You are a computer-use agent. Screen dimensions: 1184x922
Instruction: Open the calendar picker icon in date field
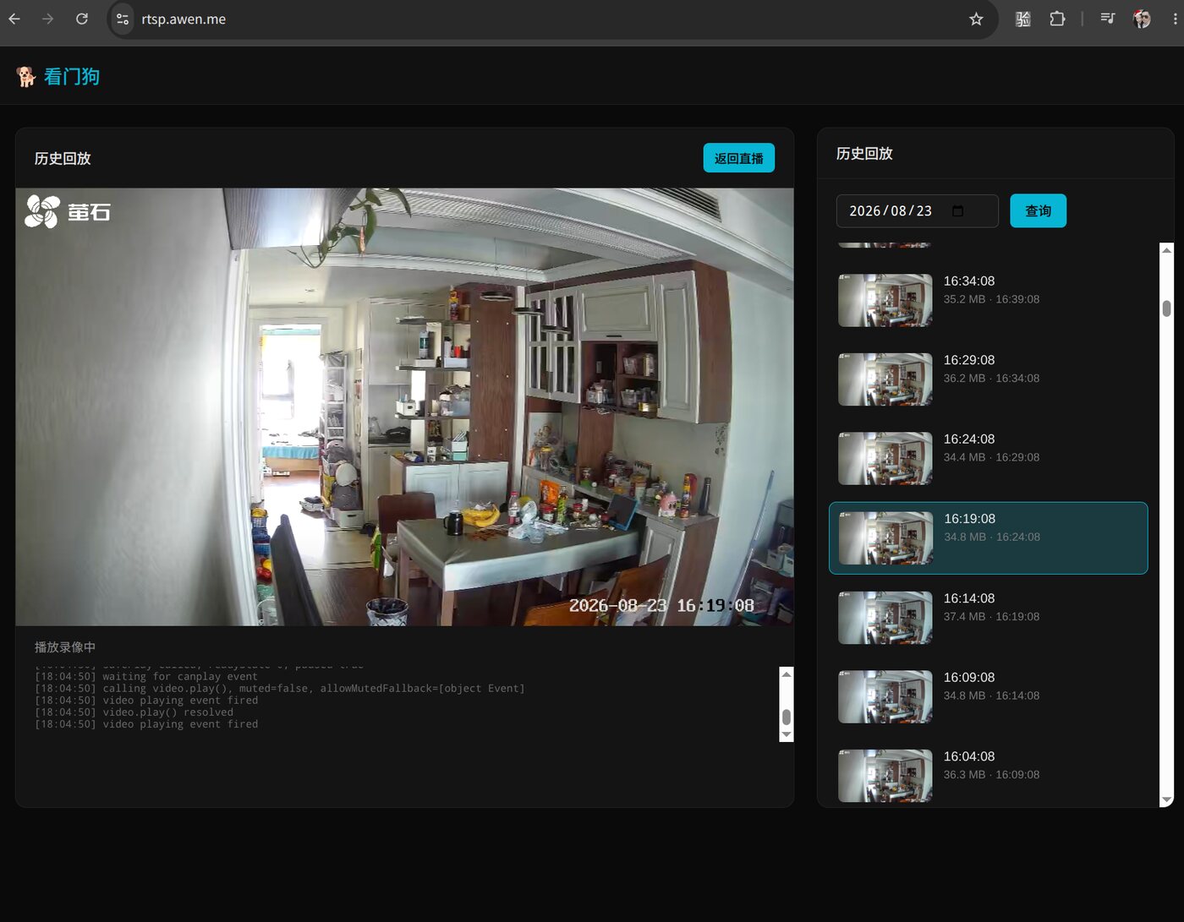coord(957,211)
